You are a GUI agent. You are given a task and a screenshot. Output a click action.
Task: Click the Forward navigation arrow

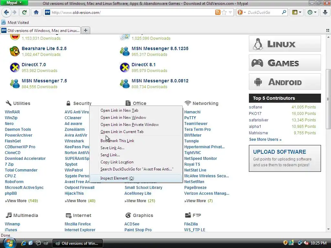point(15,13)
